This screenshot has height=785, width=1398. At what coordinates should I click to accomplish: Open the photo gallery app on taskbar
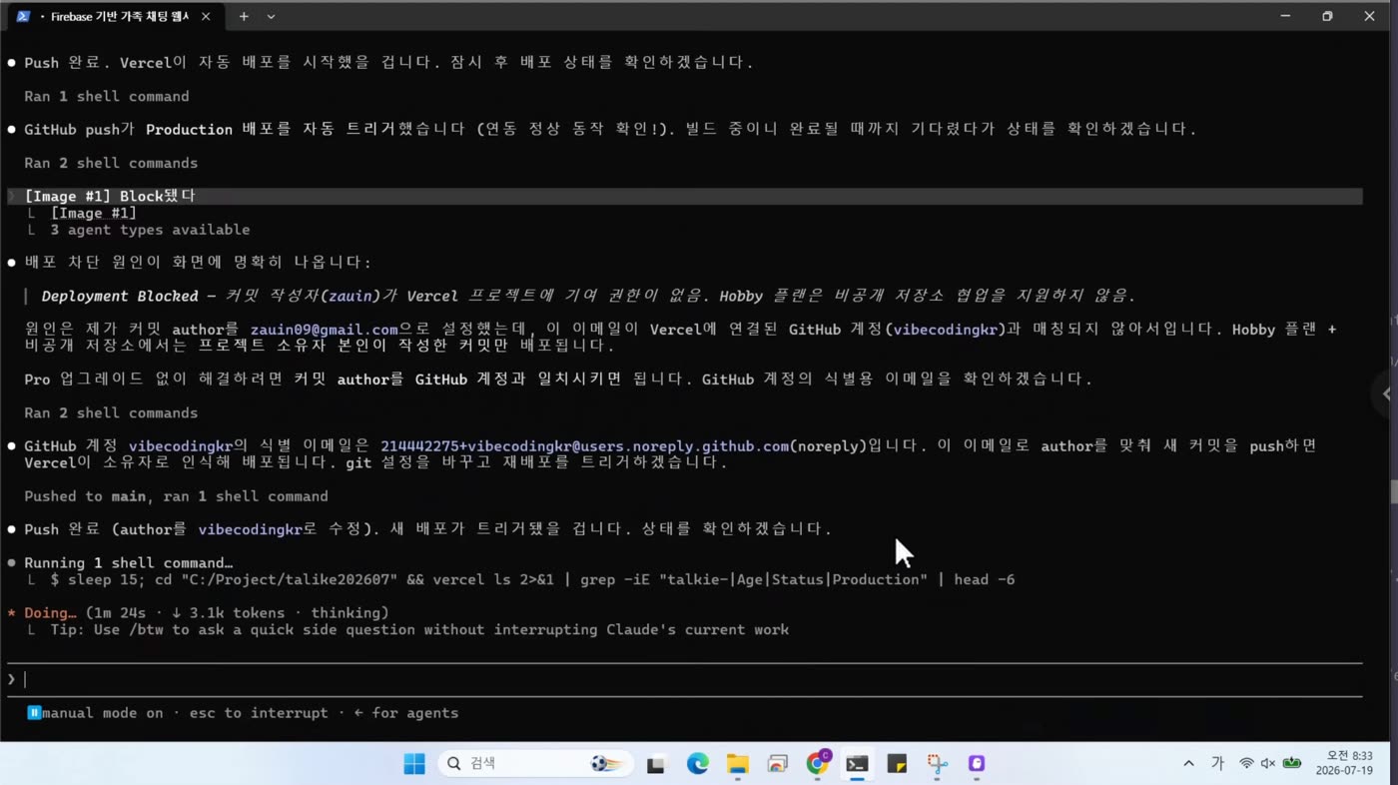[x=778, y=765]
